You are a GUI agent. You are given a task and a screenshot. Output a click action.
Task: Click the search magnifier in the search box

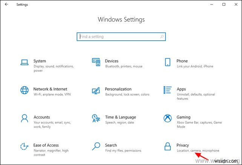(161, 37)
